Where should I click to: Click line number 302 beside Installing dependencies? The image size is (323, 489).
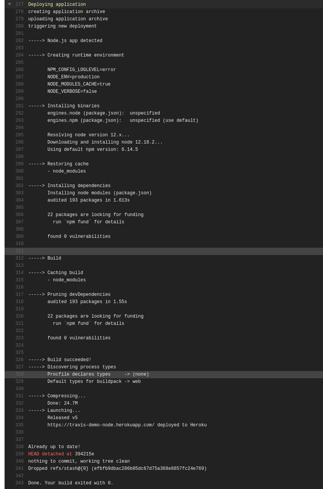point(20,186)
